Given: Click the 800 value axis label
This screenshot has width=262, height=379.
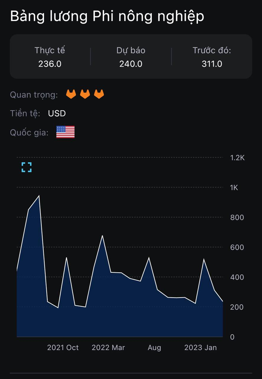Looking at the screenshot, I should tap(237, 217).
